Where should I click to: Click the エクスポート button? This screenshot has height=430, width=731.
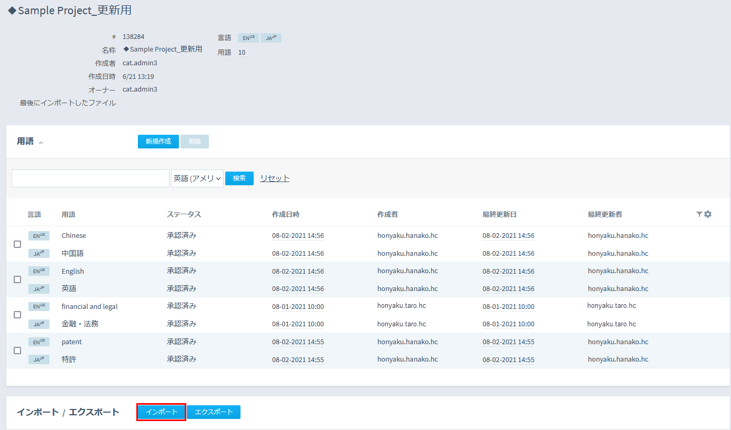coord(214,412)
